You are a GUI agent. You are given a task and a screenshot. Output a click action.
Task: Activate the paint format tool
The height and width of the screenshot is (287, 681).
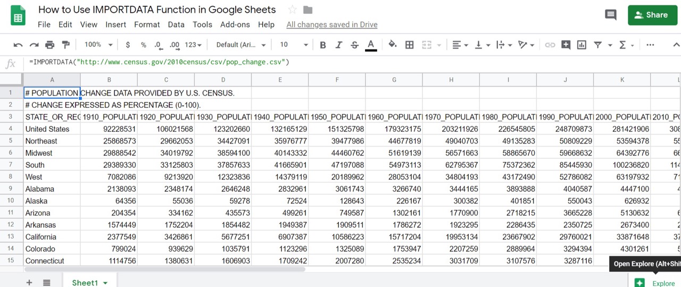pyautogui.click(x=66, y=45)
